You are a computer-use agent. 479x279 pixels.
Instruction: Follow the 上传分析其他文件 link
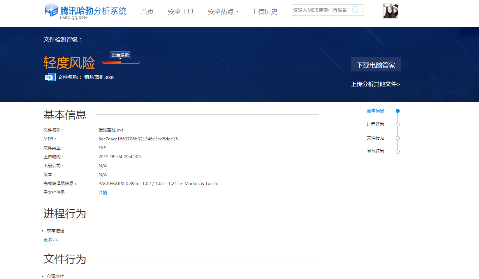point(376,84)
